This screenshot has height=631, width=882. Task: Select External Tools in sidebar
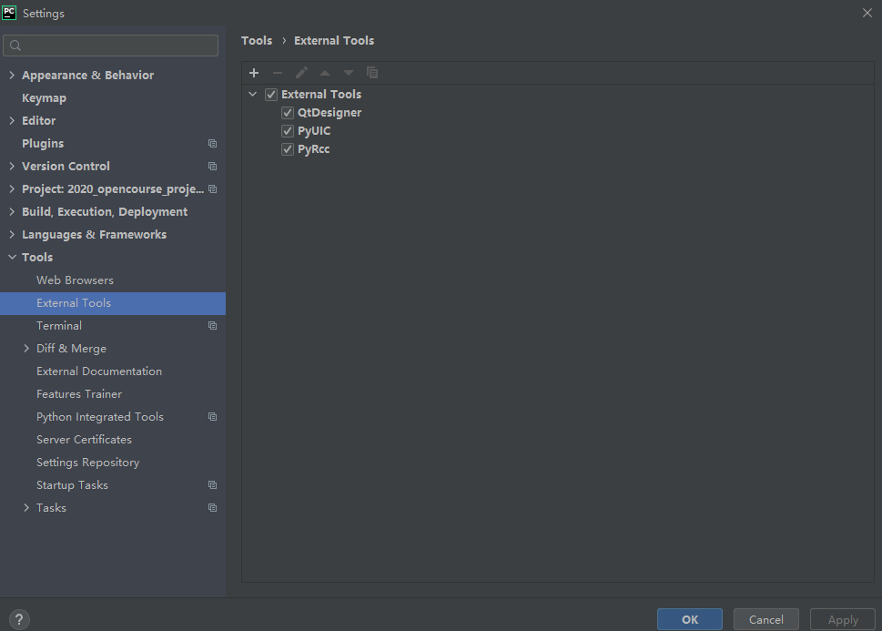[113, 303]
